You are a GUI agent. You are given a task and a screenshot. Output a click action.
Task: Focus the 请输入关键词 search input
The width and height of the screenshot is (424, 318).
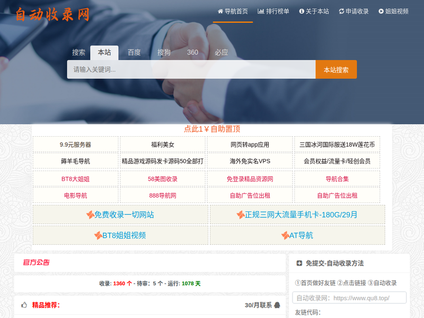click(191, 69)
